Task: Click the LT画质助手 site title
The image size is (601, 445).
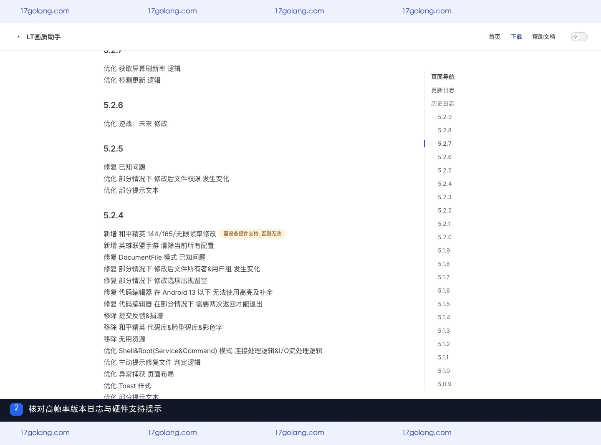Action: click(44, 37)
